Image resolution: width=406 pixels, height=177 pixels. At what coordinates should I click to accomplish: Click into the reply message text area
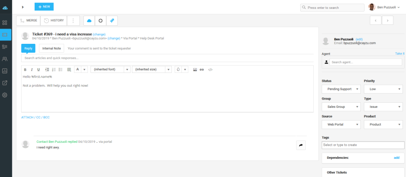click(167, 93)
